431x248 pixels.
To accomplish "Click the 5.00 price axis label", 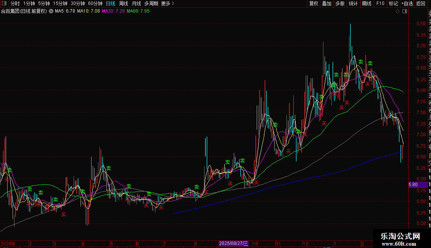I will (421, 224).
